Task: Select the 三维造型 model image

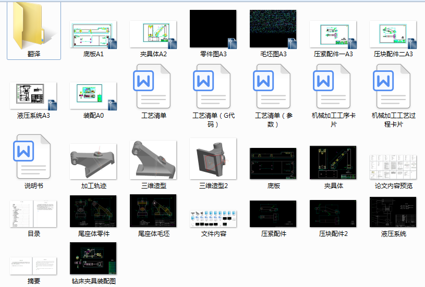Action: tap(153, 160)
